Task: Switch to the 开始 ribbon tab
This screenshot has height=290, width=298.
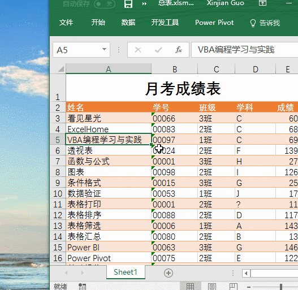Action: [98, 23]
